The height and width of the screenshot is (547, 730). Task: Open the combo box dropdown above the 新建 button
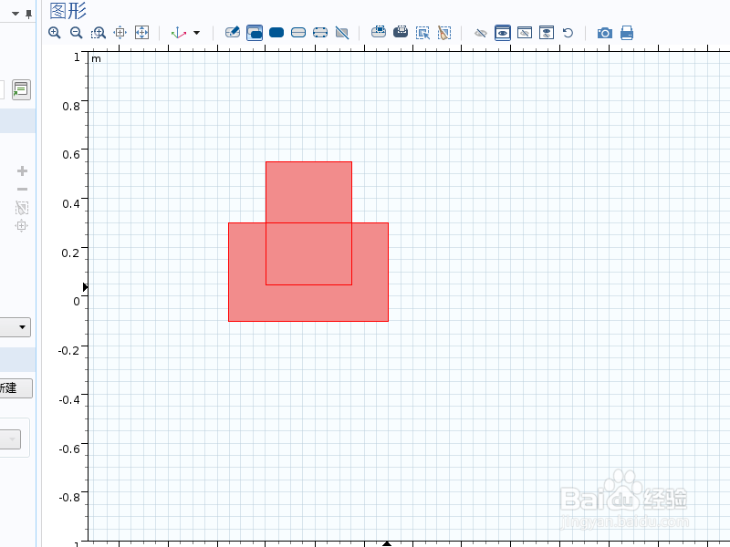pyautogui.click(x=22, y=327)
